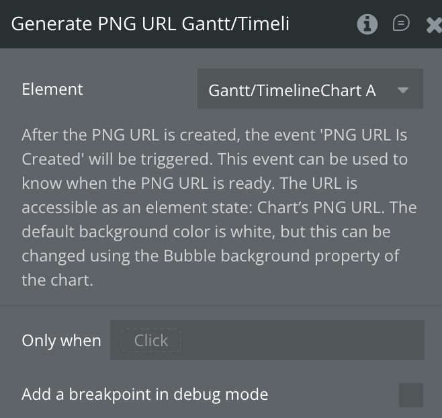Click the comment bubble icon

pyautogui.click(x=401, y=24)
